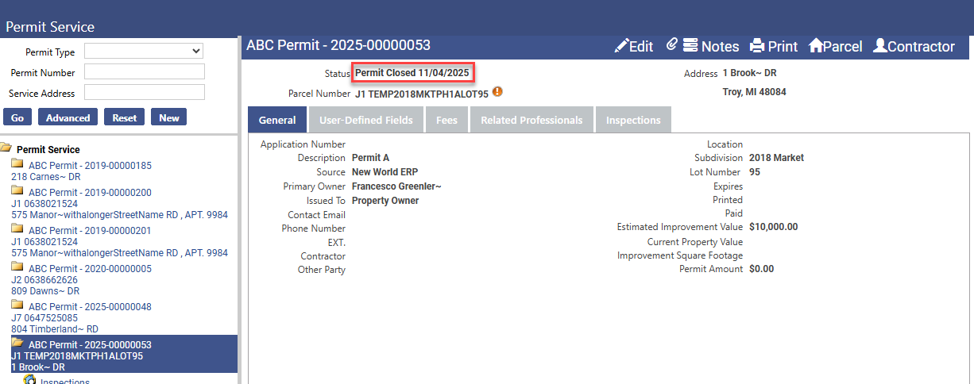Click the Contractor person icon
Image resolution: width=974 pixels, height=384 pixels.
[879, 46]
